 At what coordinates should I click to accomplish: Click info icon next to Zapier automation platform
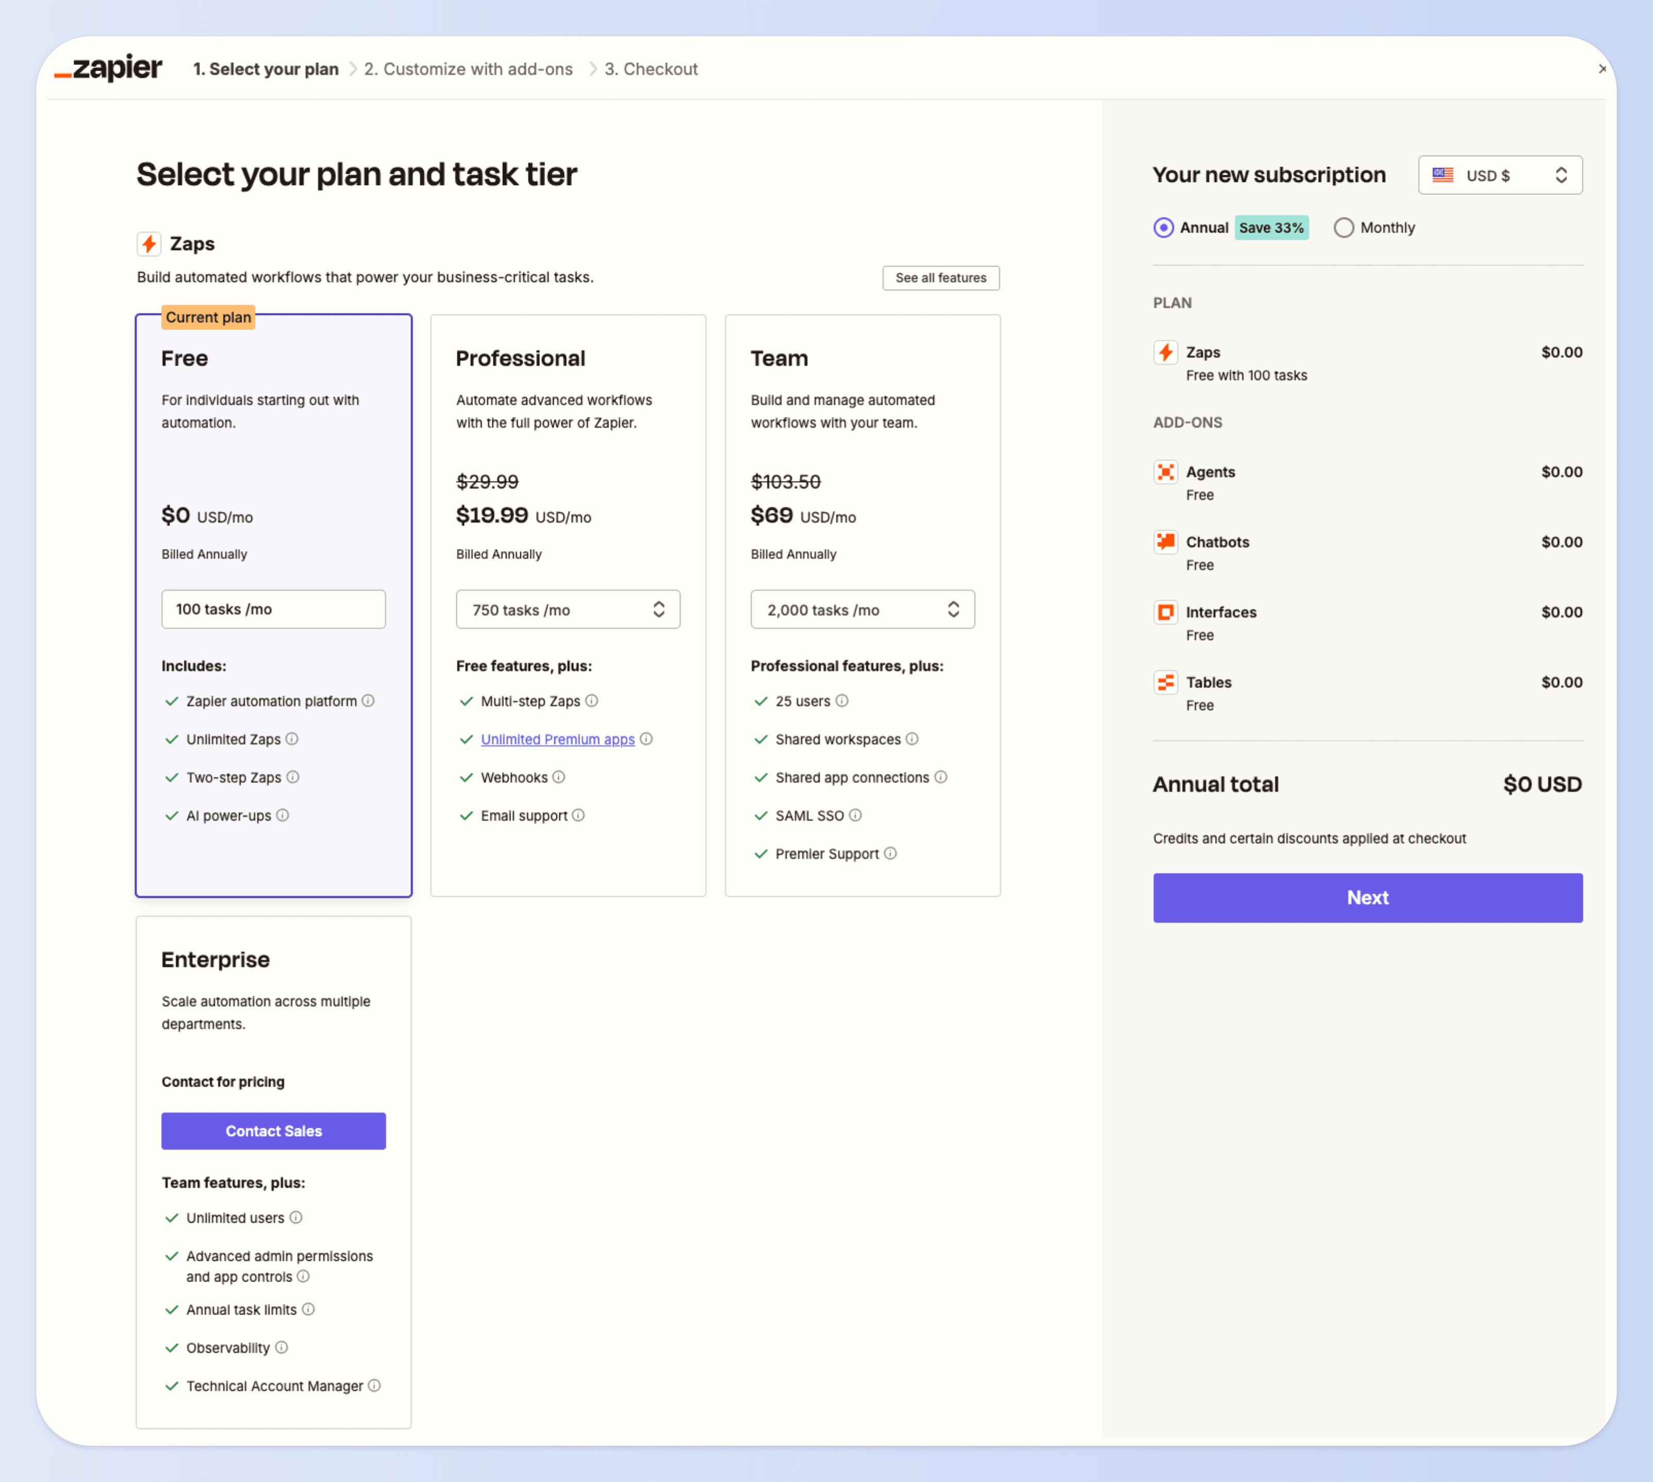coord(368,701)
